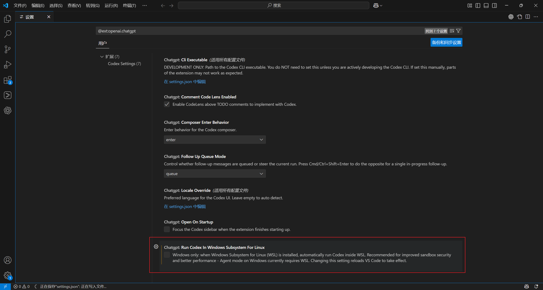Switch to the 用户 settings tab
The width and height of the screenshot is (543, 290).
[x=102, y=43]
